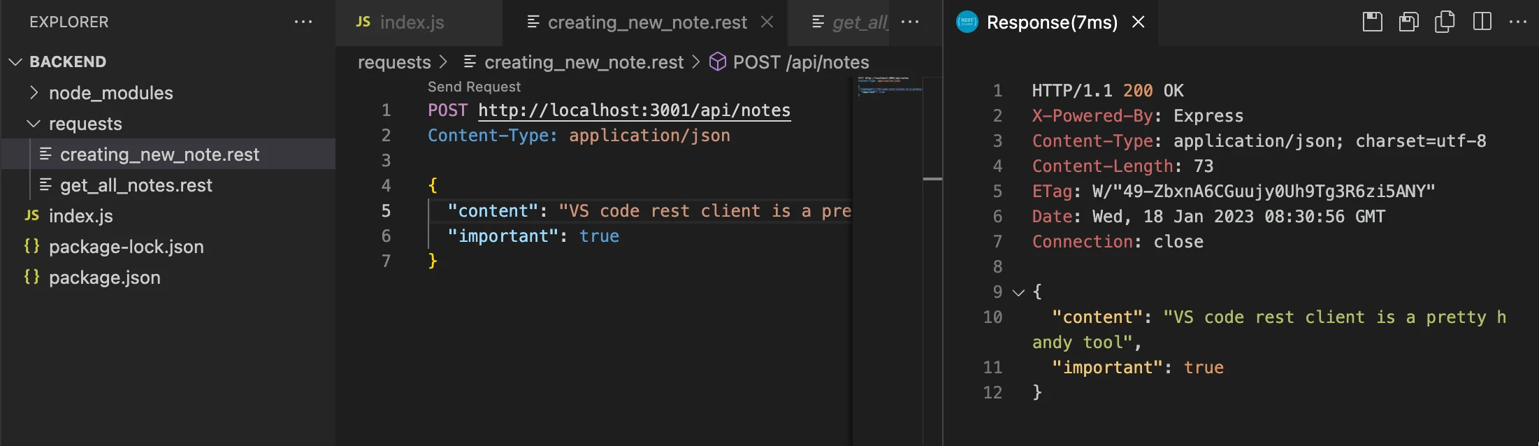Image resolution: width=1539 pixels, height=446 pixels.
Task: Click file icon beside creating_new_note.rest in explorer
Action: click(45, 153)
